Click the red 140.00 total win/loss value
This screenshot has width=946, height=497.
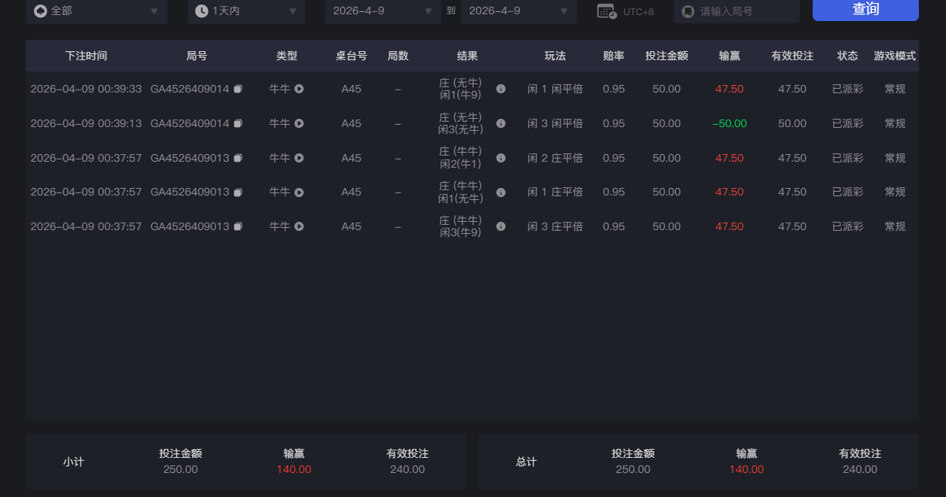click(746, 468)
